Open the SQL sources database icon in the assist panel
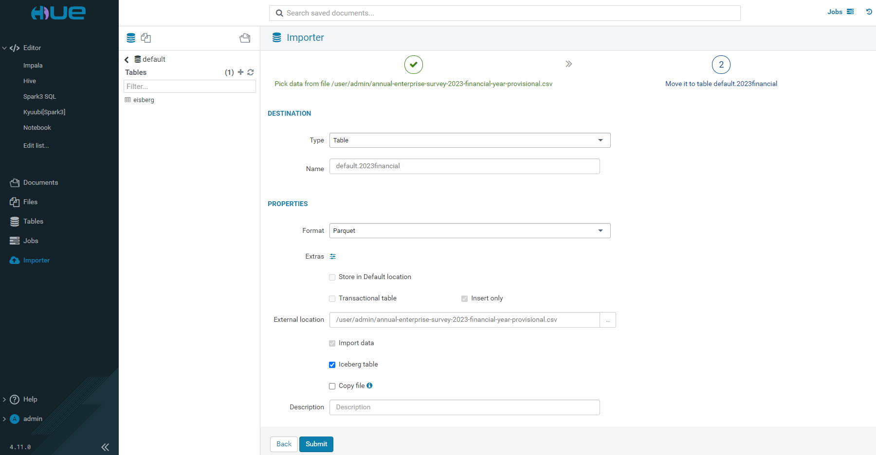 coord(131,38)
